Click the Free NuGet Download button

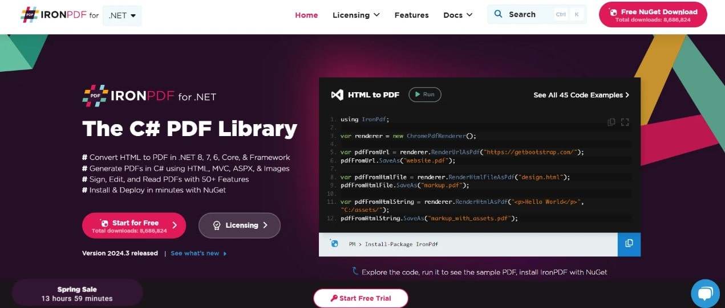coord(653,15)
